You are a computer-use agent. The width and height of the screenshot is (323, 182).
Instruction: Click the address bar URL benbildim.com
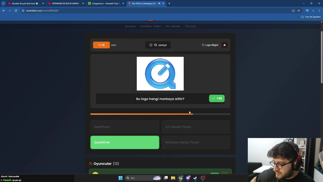pyautogui.click(x=42, y=11)
